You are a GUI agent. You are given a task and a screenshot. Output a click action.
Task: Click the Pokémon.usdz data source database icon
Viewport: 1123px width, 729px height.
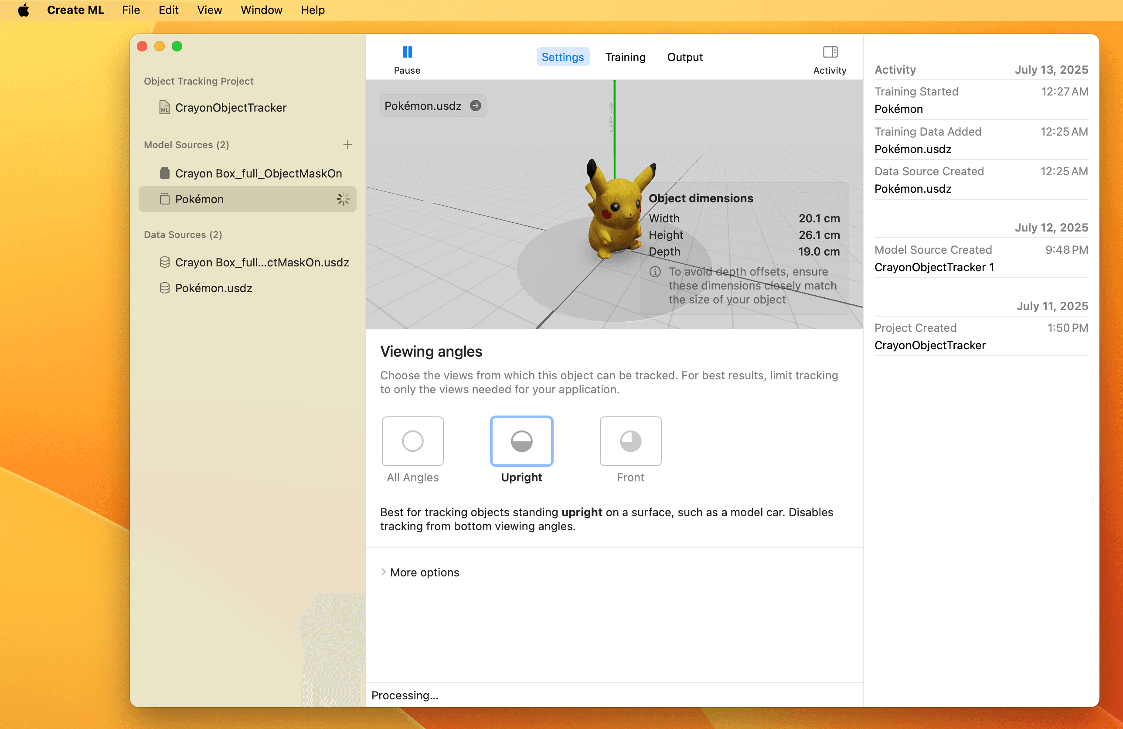click(164, 288)
